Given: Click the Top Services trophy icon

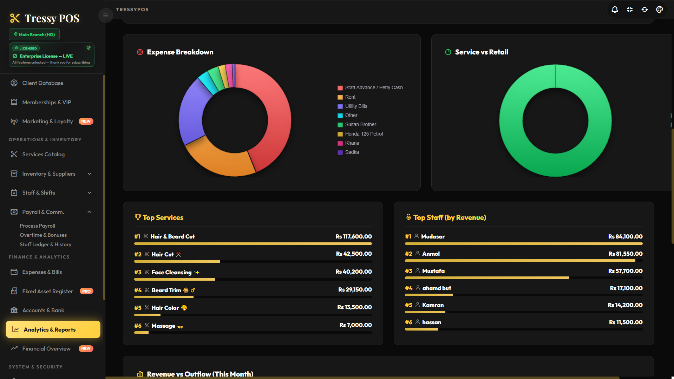Looking at the screenshot, I should tap(138, 217).
